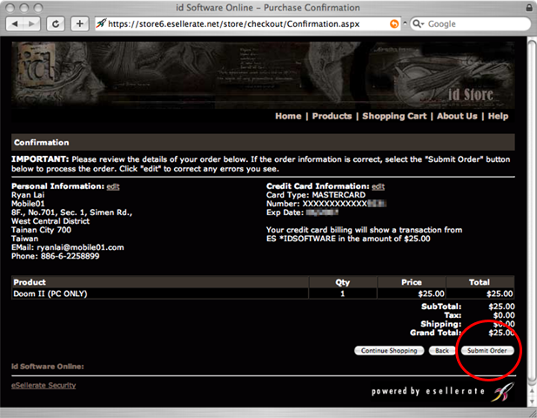Click the rocket favicon in the address bar

(101, 24)
